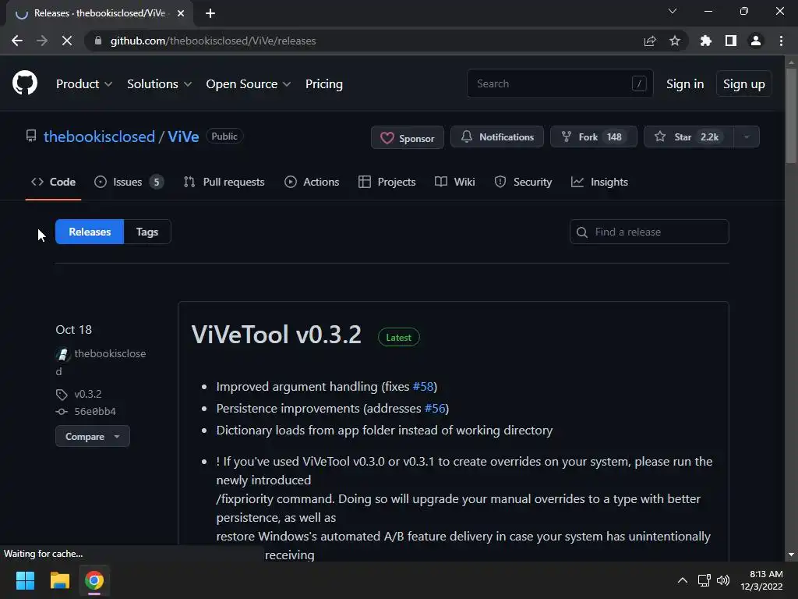Click the Notifications bell button

click(x=496, y=137)
